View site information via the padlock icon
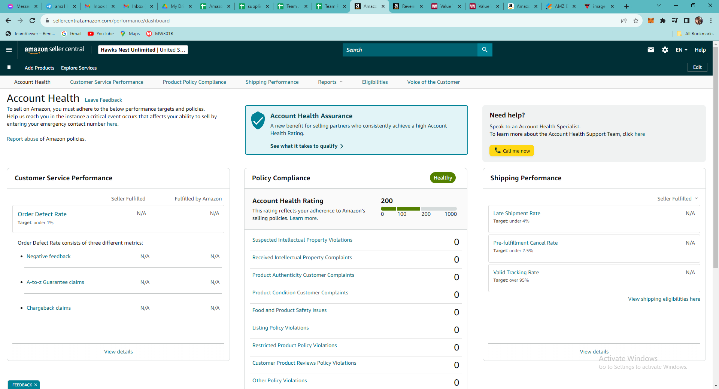This screenshot has height=389, width=719. 47,21
